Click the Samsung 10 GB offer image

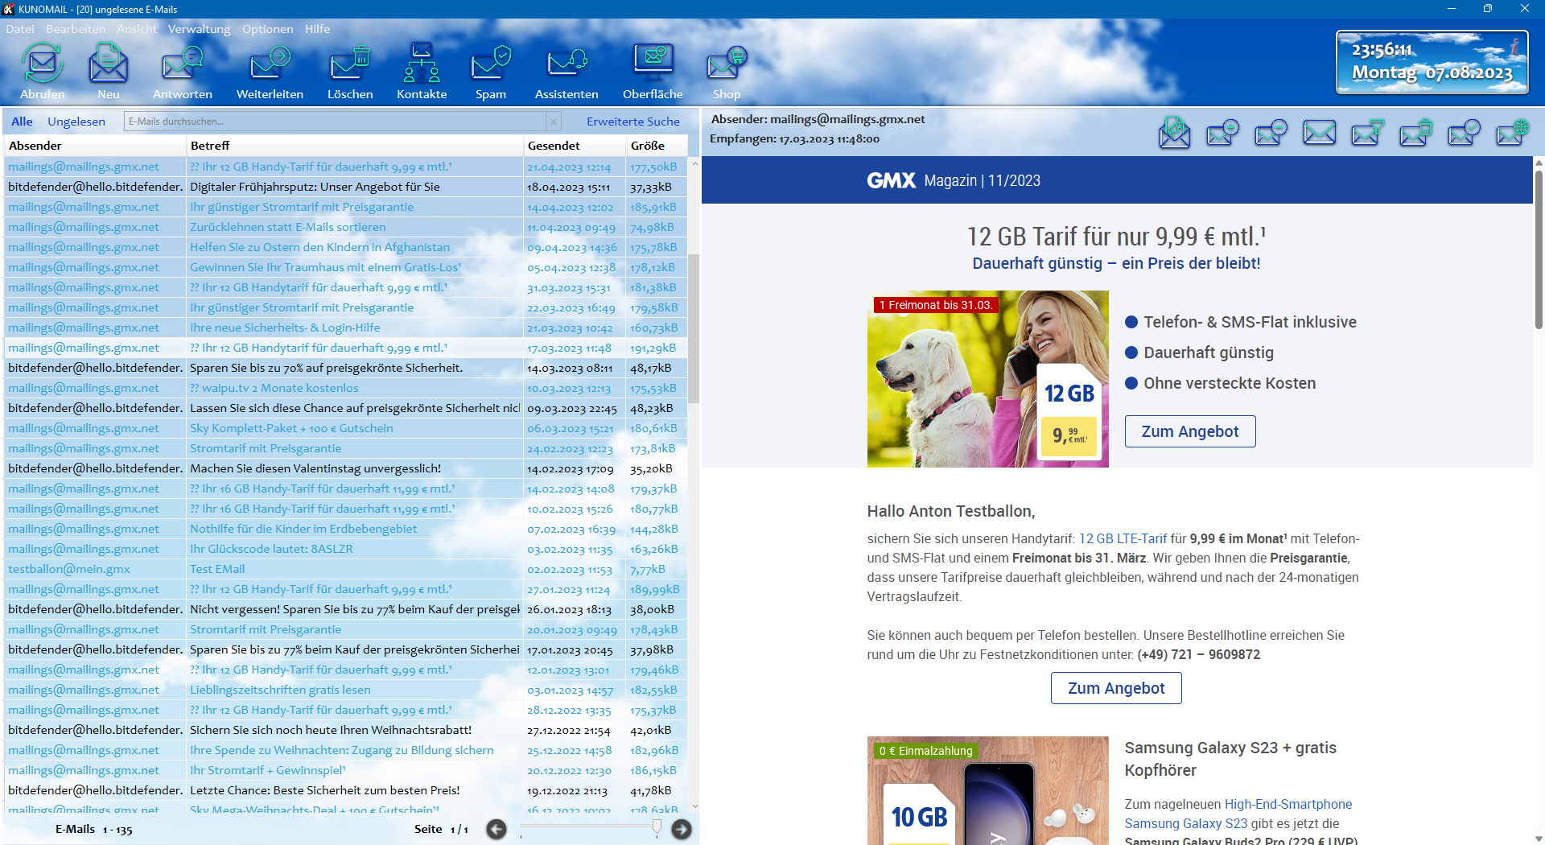987,790
